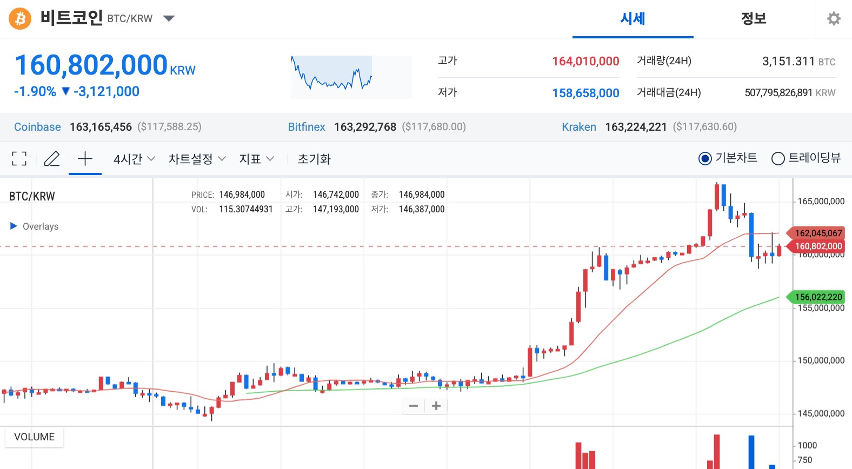852x469 pixels.
Task: Open the 지표 indicators dropdown
Action: pos(257,159)
